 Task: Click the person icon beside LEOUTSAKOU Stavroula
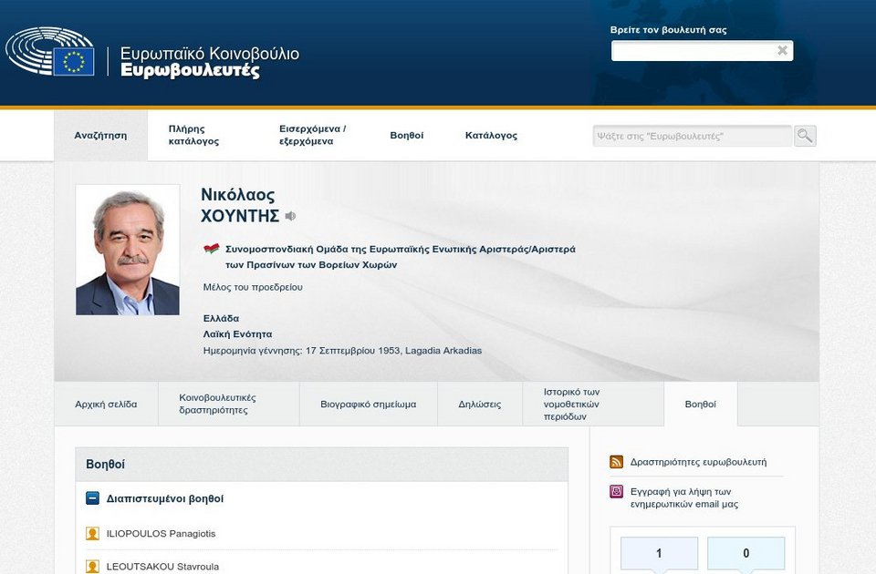coord(92,567)
